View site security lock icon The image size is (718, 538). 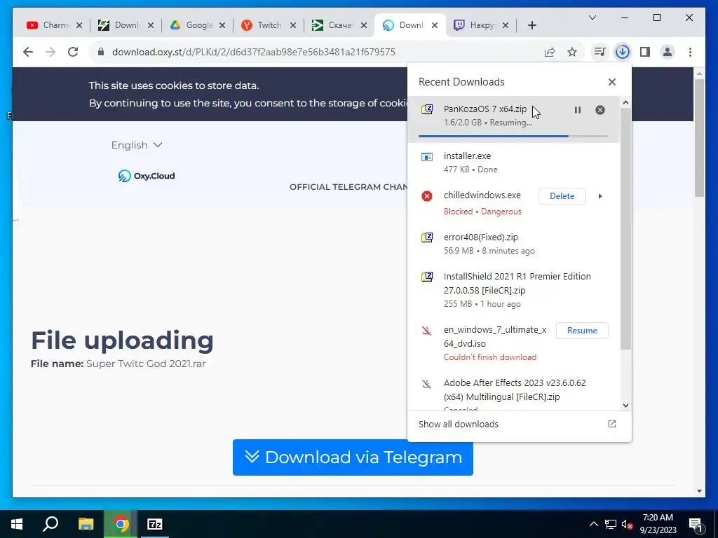point(101,52)
